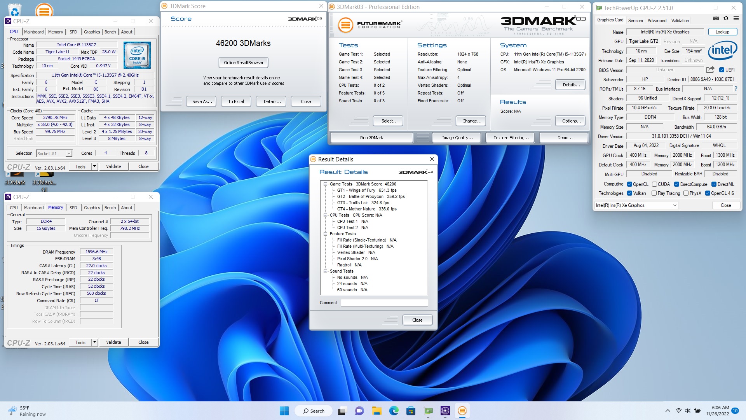Open the Tools dropdown arrow in the bottom CPU-Z window
Screen dimensions: 746x420
(94, 342)
